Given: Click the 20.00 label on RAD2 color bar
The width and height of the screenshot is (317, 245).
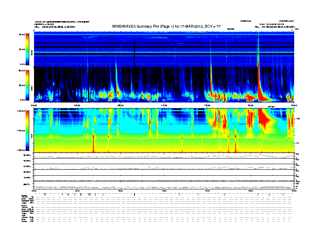Looking at the screenshot, I should 22,49.
